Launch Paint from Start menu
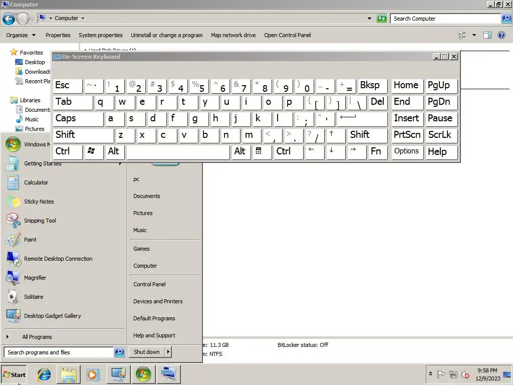The width and height of the screenshot is (513, 385). [30, 239]
